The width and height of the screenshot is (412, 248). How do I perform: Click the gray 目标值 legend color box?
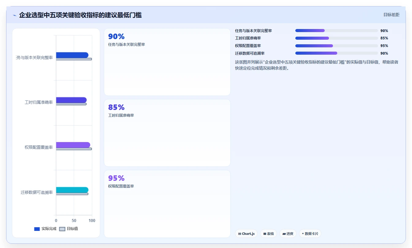point(62,229)
